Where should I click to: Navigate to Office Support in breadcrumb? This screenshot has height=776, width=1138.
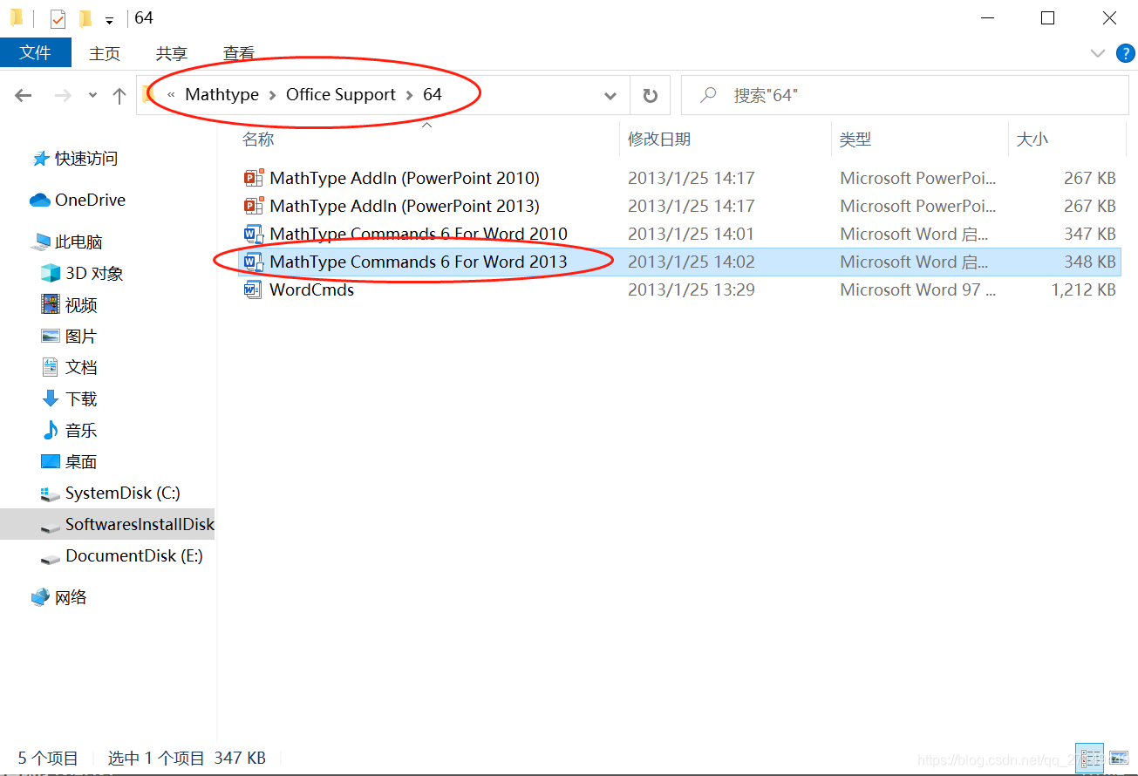(341, 95)
